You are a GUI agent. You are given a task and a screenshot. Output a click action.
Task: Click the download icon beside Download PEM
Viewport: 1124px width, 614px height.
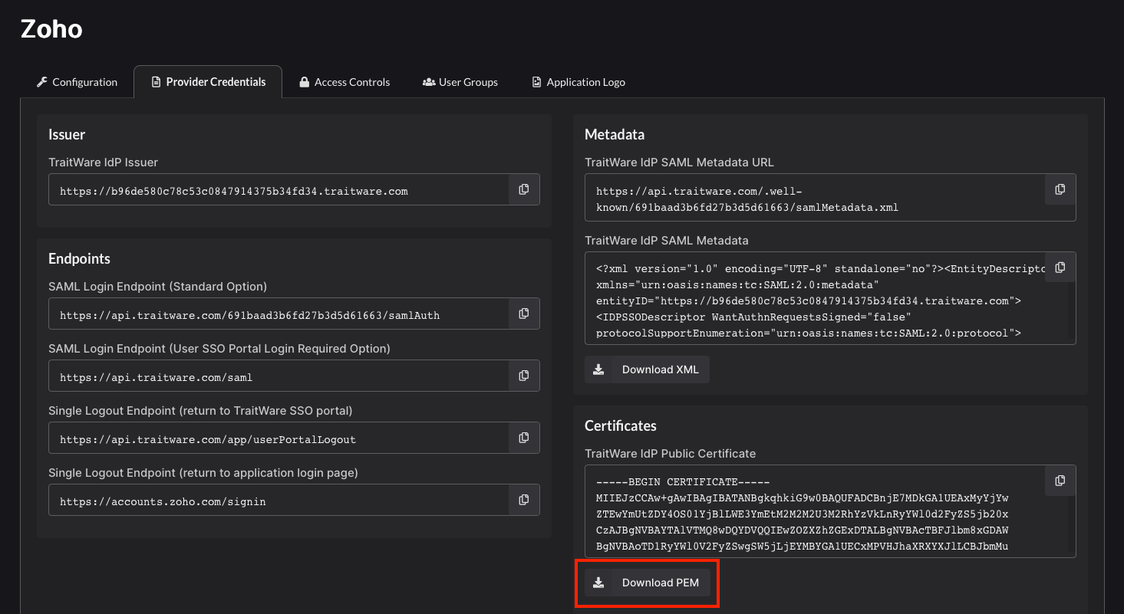tap(598, 583)
